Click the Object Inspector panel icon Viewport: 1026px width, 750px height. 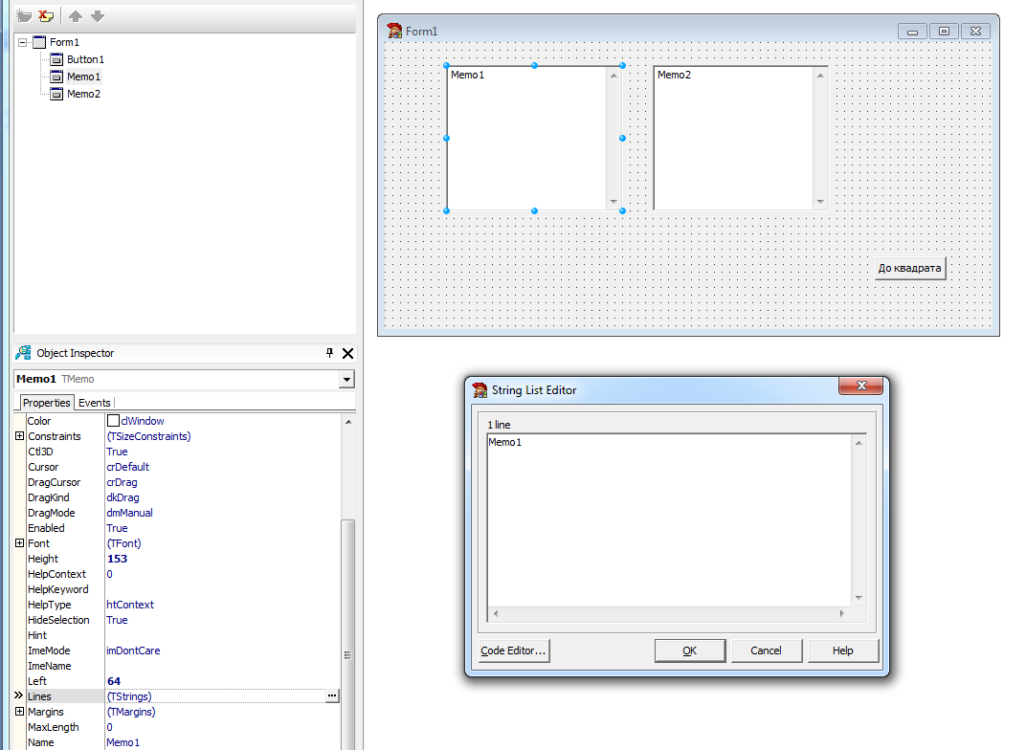24,353
